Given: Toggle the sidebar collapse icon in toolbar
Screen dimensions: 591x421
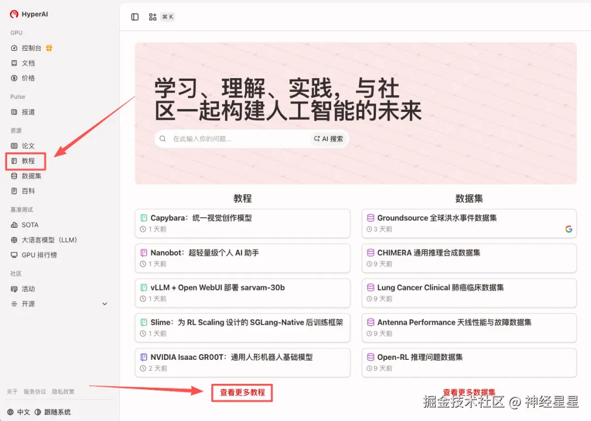Looking at the screenshot, I should [x=134, y=17].
